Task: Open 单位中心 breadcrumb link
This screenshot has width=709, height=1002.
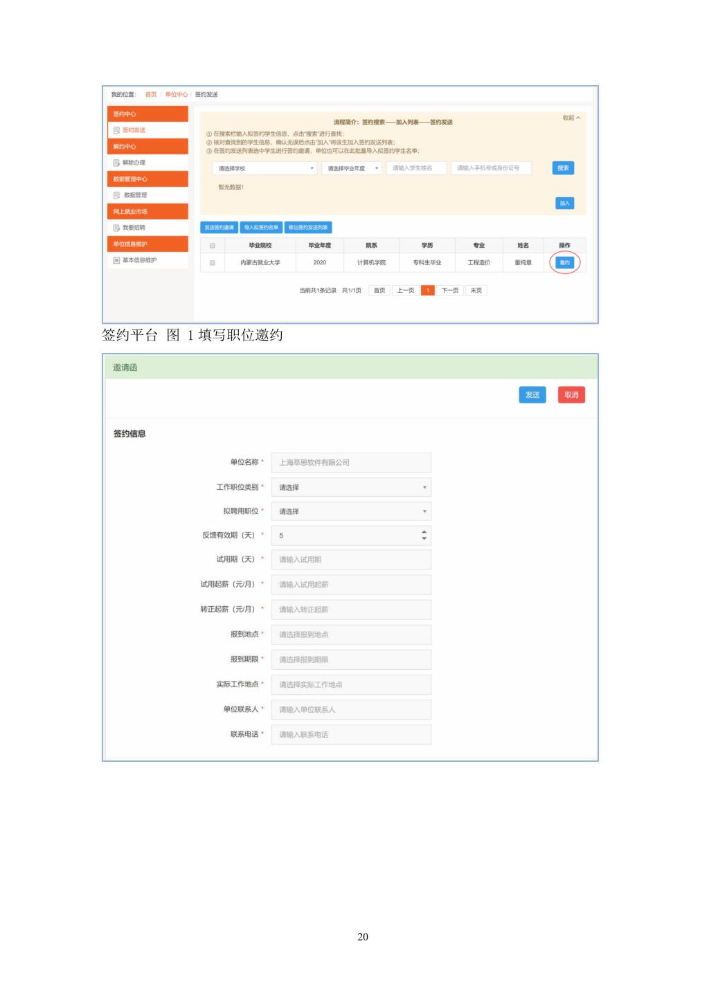Action: tap(176, 95)
